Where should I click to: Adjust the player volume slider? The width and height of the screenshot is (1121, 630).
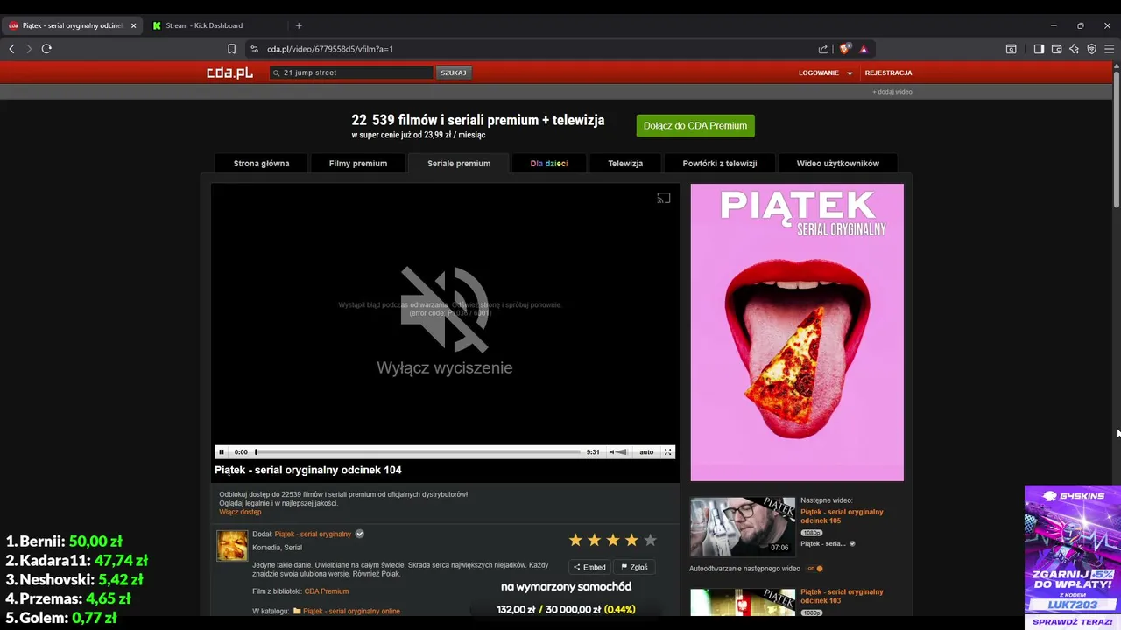pos(622,452)
